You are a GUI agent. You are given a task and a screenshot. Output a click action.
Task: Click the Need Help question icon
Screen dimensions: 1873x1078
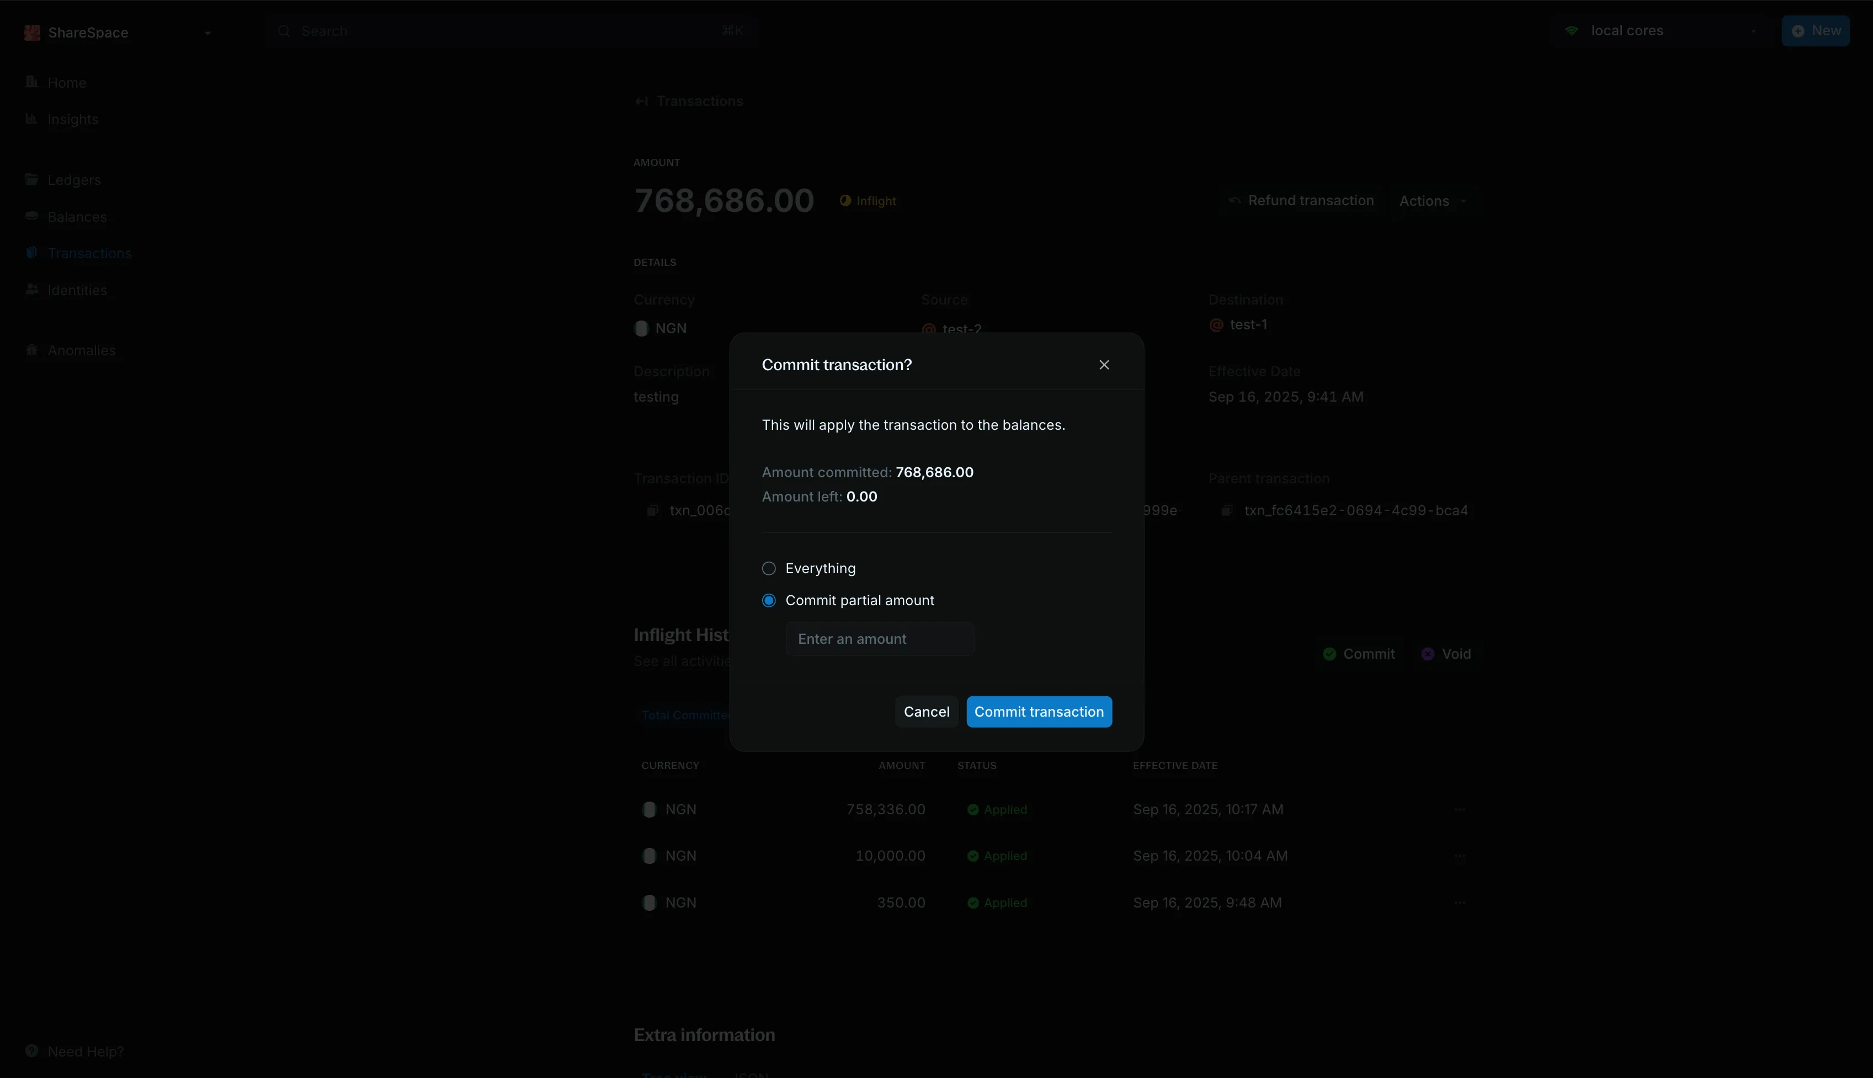click(x=31, y=1050)
